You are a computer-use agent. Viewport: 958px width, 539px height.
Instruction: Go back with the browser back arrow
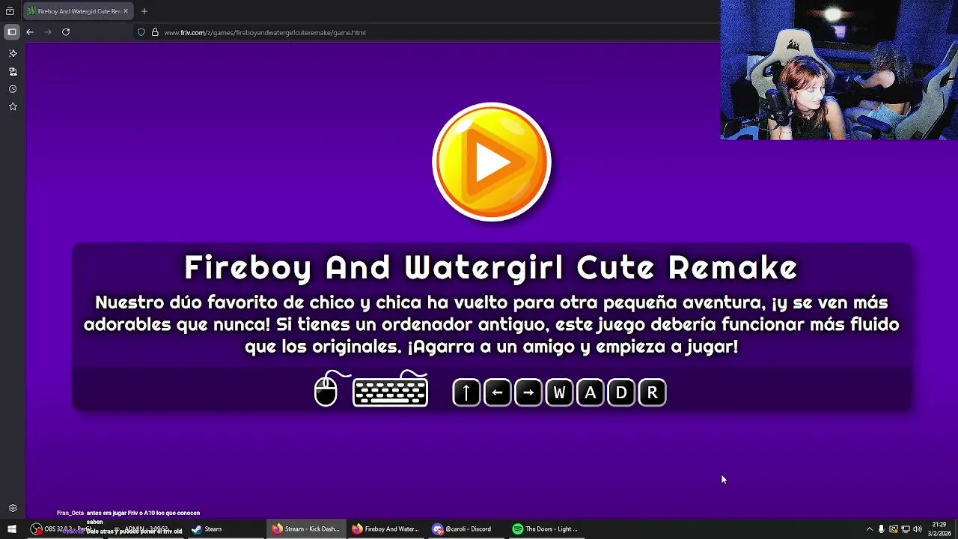point(30,32)
